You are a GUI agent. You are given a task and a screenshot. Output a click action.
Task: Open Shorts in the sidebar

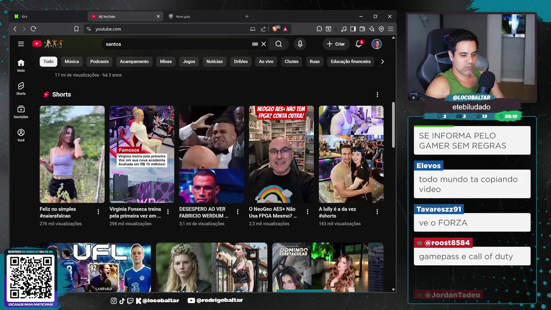coord(21,88)
